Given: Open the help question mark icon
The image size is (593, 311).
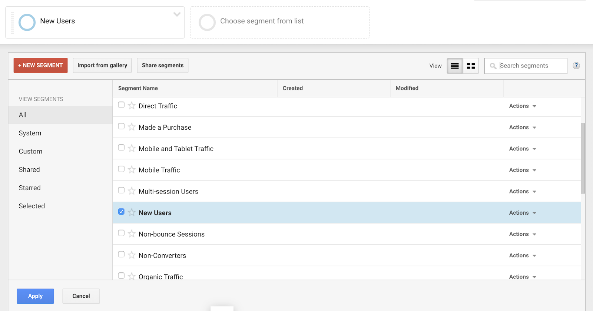Looking at the screenshot, I should [x=576, y=66].
